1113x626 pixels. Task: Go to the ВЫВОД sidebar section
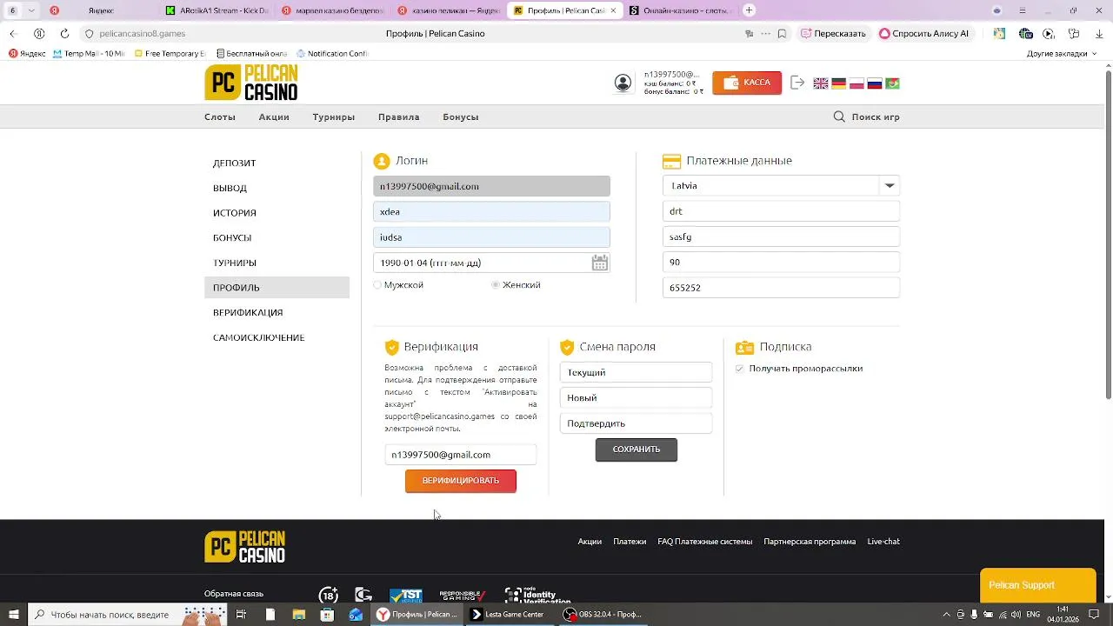click(230, 188)
